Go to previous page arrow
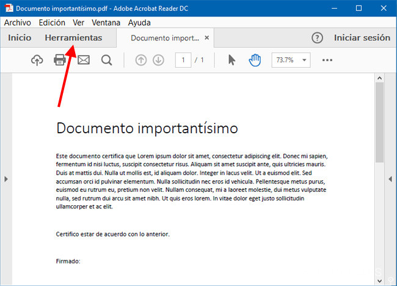This screenshot has width=397, height=286. [141, 60]
